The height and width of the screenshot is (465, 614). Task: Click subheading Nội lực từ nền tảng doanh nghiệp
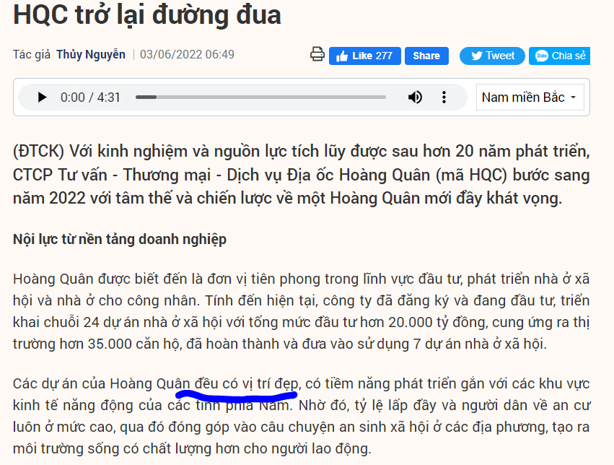coord(120,239)
